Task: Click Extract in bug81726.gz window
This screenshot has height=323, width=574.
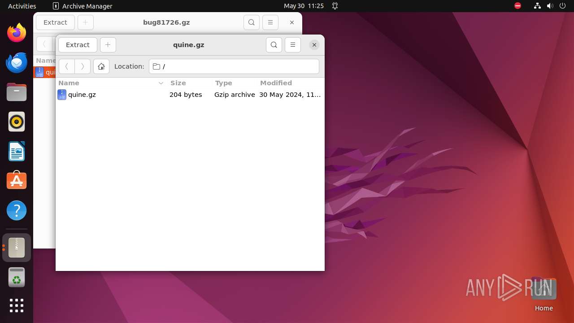Action: pos(55,22)
